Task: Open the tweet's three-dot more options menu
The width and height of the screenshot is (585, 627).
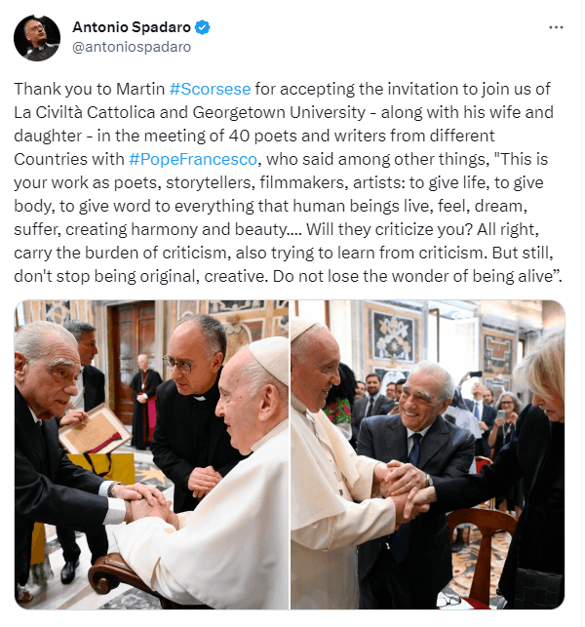Action: [556, 27]
